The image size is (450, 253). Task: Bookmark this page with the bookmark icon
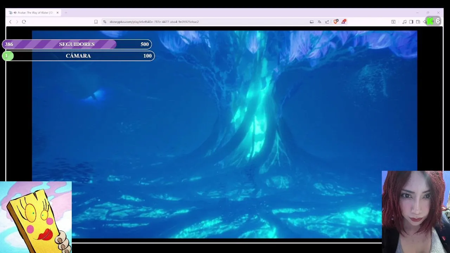click(96, 22)
